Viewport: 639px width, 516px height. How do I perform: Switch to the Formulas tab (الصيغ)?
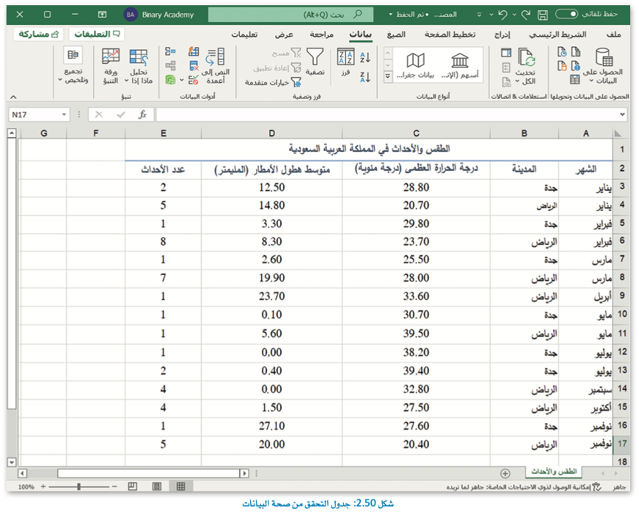396,35
